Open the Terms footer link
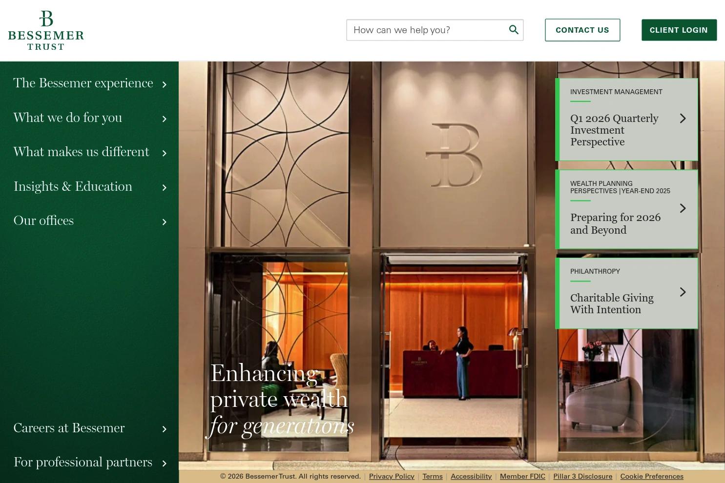This screenshot has width=725, height=483. [433, 476]
